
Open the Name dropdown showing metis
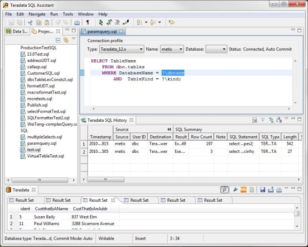(x=172, y=49)
